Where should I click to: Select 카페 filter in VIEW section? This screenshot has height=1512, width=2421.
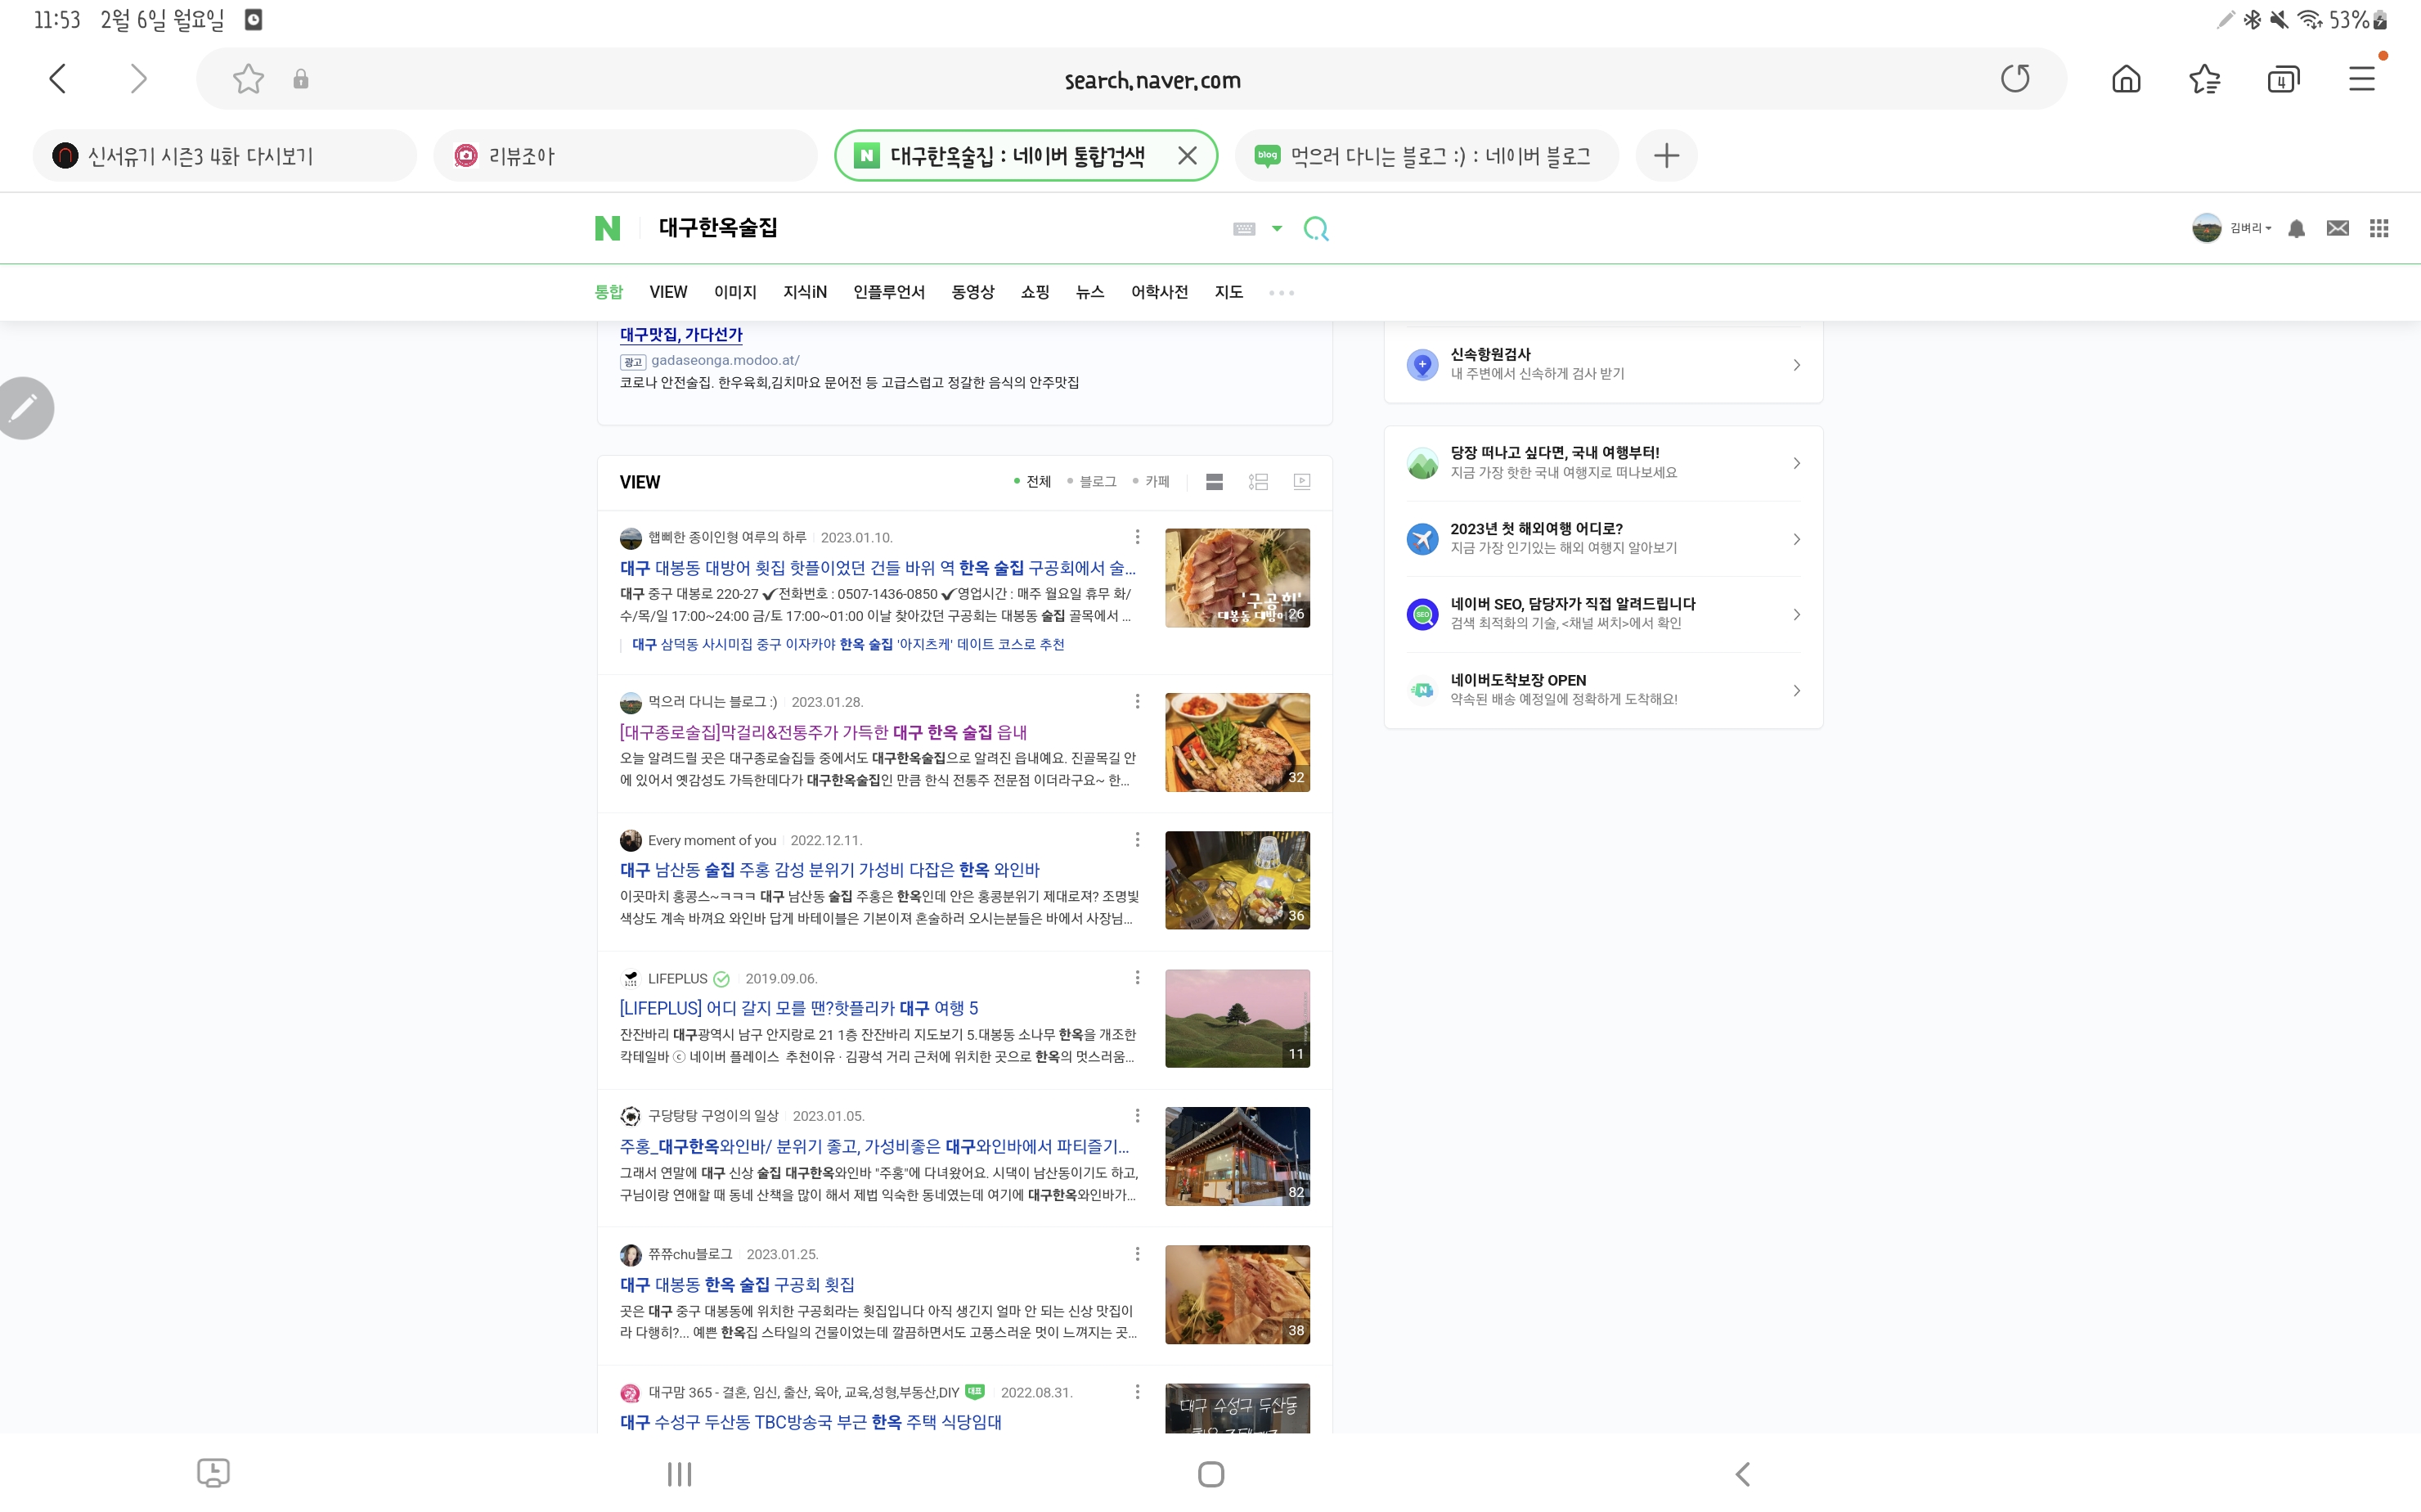click(x=1151, y=482)
